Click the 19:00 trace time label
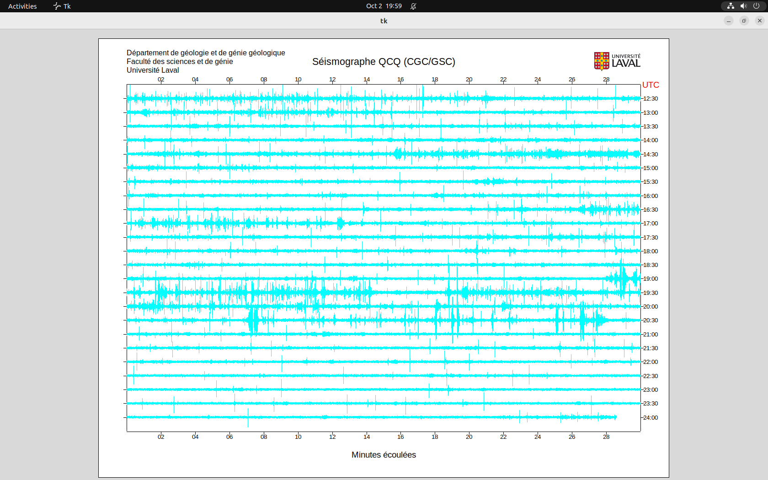The image size is (768, 480). pyautogui.click(x=651, y=279)
